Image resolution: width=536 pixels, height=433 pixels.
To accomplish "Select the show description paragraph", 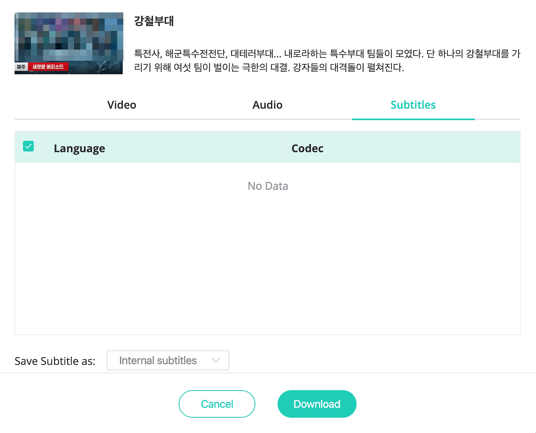I will 327,61.
